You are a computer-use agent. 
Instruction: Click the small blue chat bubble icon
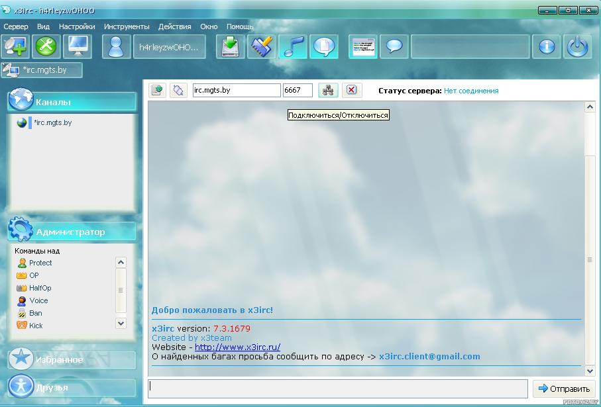394,46
